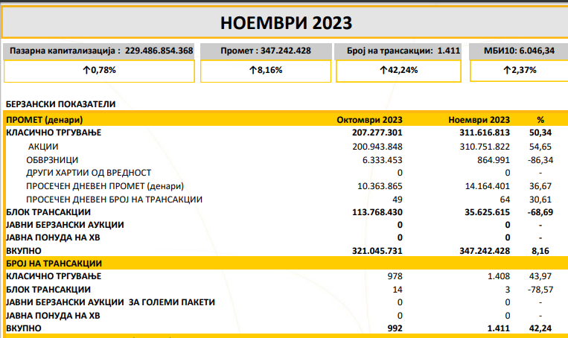Click the ПРОМЕТ (денари) yellow header label
568x338 pixels.
pos(44,119)
